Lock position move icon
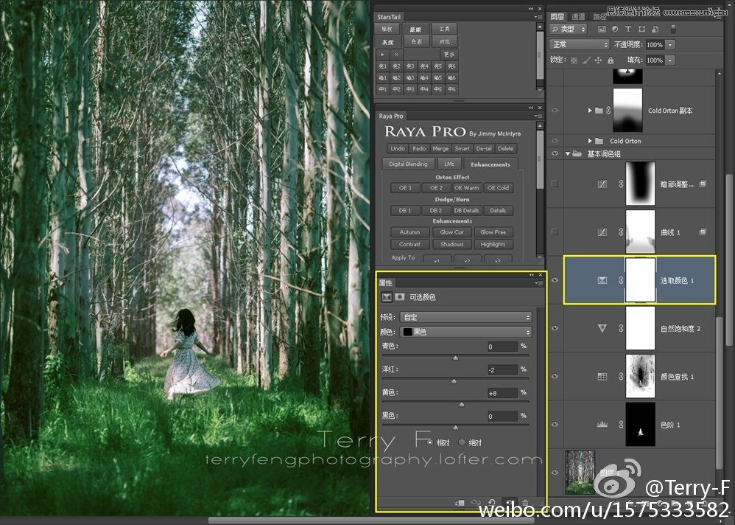735x525 pixels. point(598,60)
